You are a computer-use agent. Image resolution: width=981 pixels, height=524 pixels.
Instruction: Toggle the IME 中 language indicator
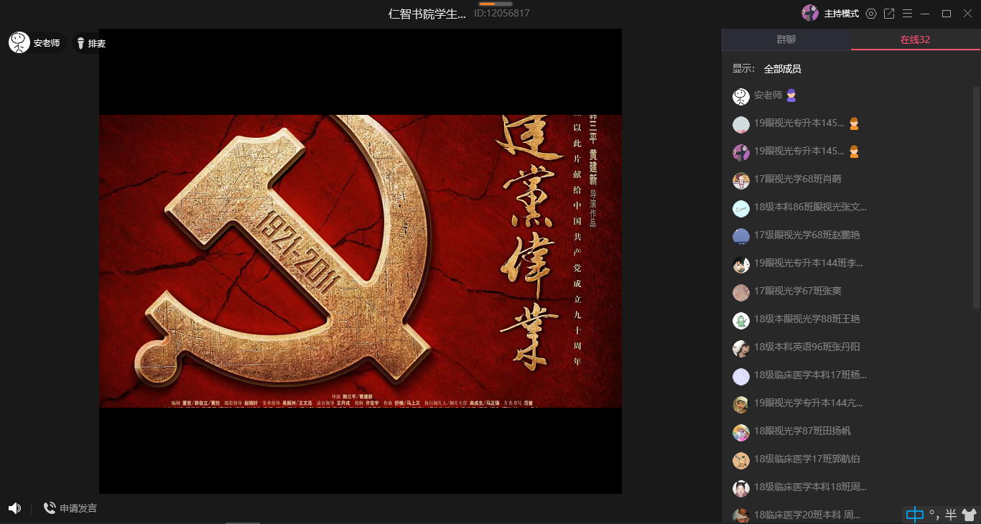click(x=914, y=514)
